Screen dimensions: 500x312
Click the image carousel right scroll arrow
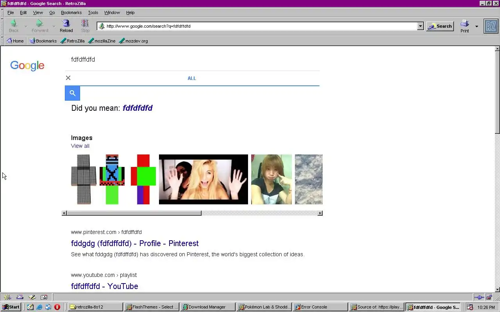pos(320,213)
